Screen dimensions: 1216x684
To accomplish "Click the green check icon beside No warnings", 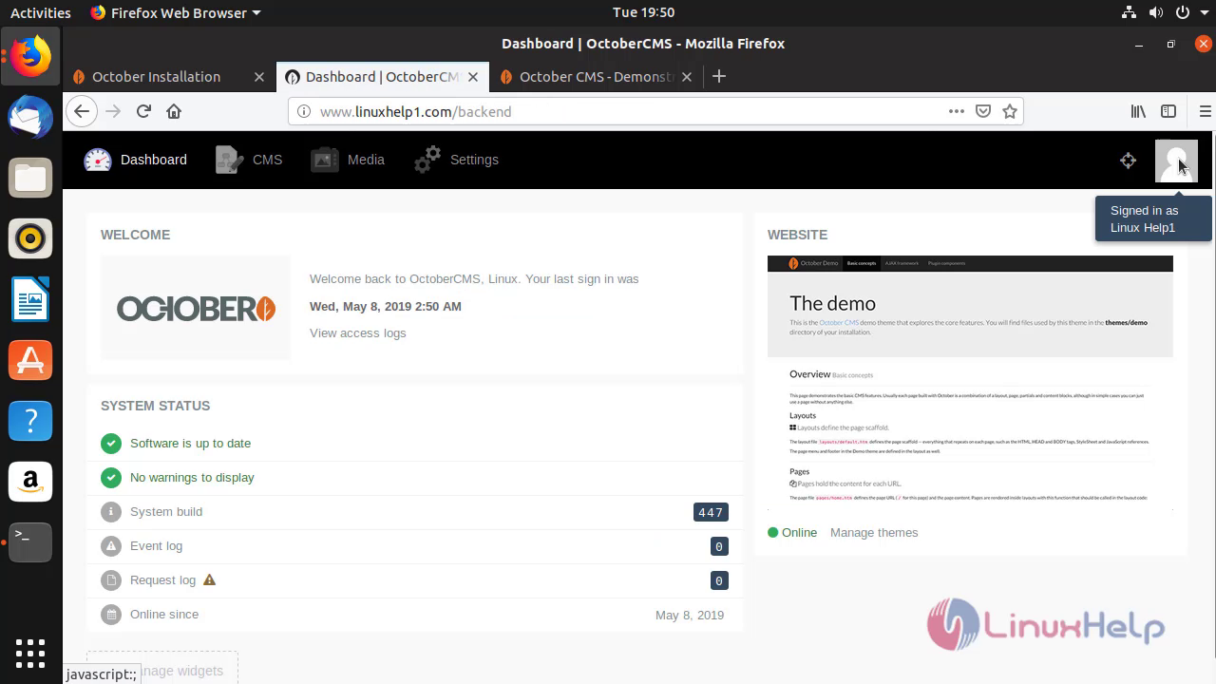I will [x=111, y=477].
